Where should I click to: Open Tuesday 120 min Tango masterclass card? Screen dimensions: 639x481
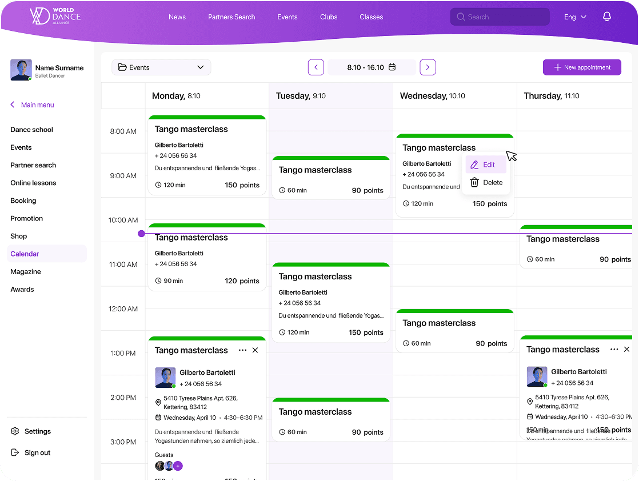pos(331,303)
